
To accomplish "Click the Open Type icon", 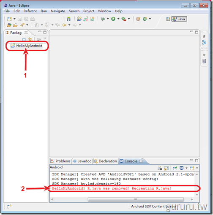I will click(x=9, y=25).
